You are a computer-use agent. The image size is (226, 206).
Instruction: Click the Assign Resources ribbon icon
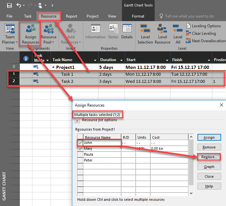pos(30,34)
